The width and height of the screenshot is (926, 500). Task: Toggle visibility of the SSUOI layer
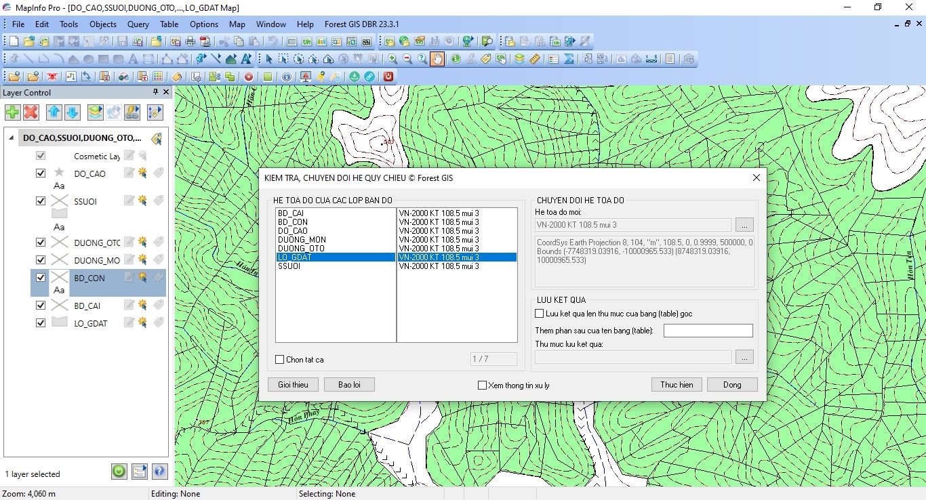(x=41, y=201)
